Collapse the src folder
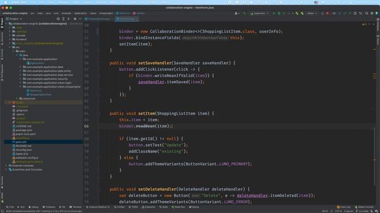This screenshot has width=380, height=213. (x=10, y=47)
